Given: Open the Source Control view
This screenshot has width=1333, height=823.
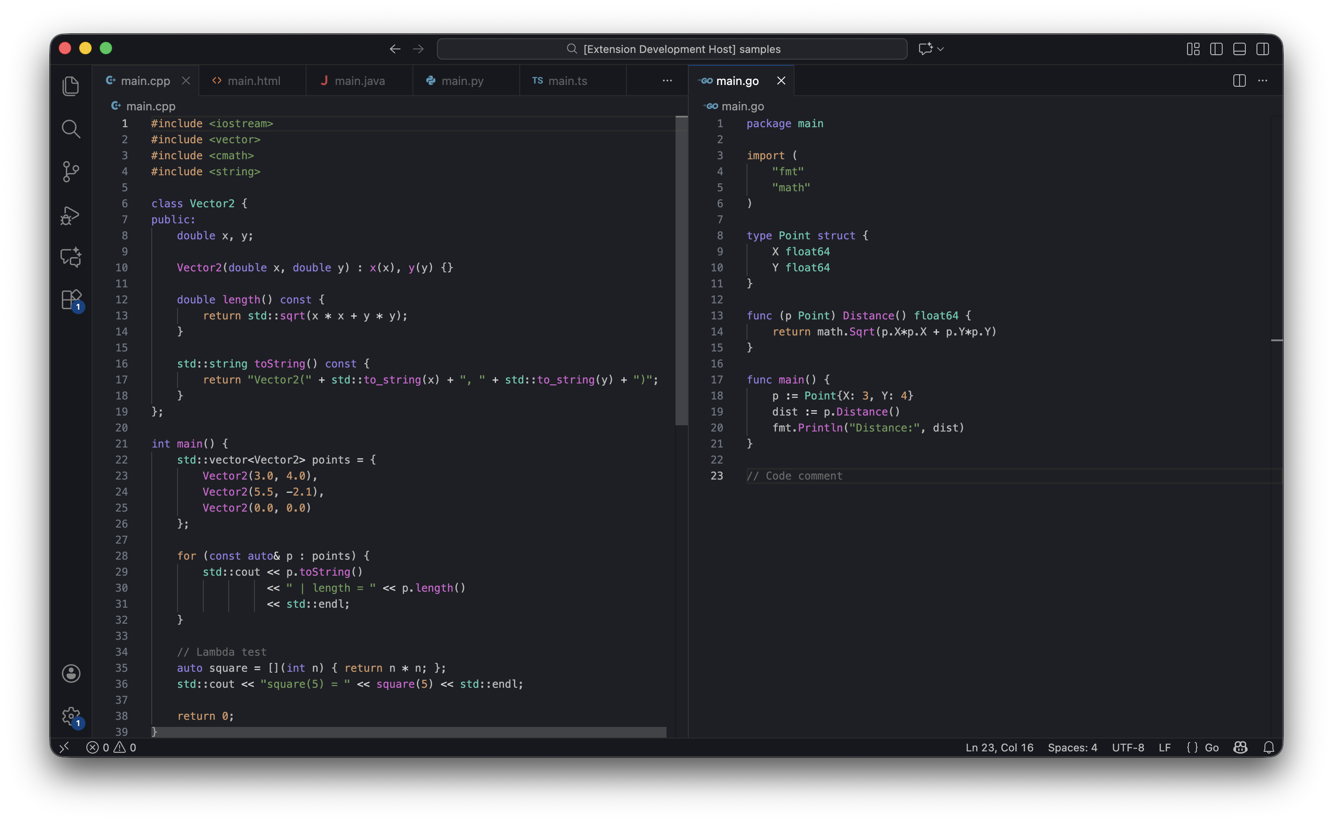Looking at the screenshot, I should pos(71,172).
